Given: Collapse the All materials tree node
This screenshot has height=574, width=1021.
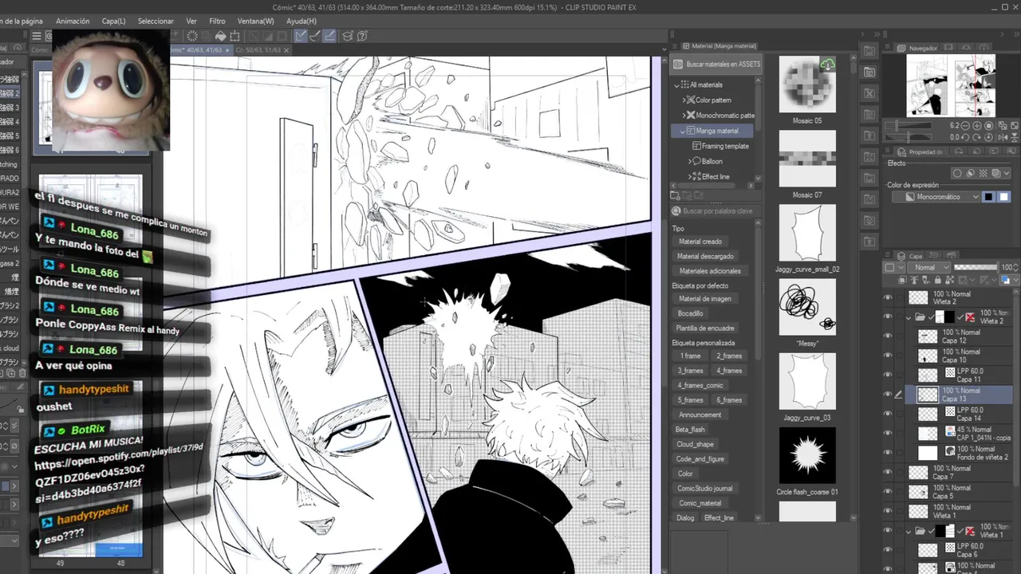Looking at the screenshot, I should [x=677, y=85].
